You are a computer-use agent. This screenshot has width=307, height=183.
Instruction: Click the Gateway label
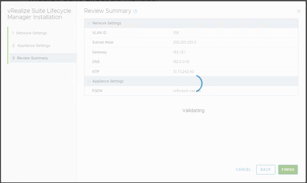pos(100,52)
